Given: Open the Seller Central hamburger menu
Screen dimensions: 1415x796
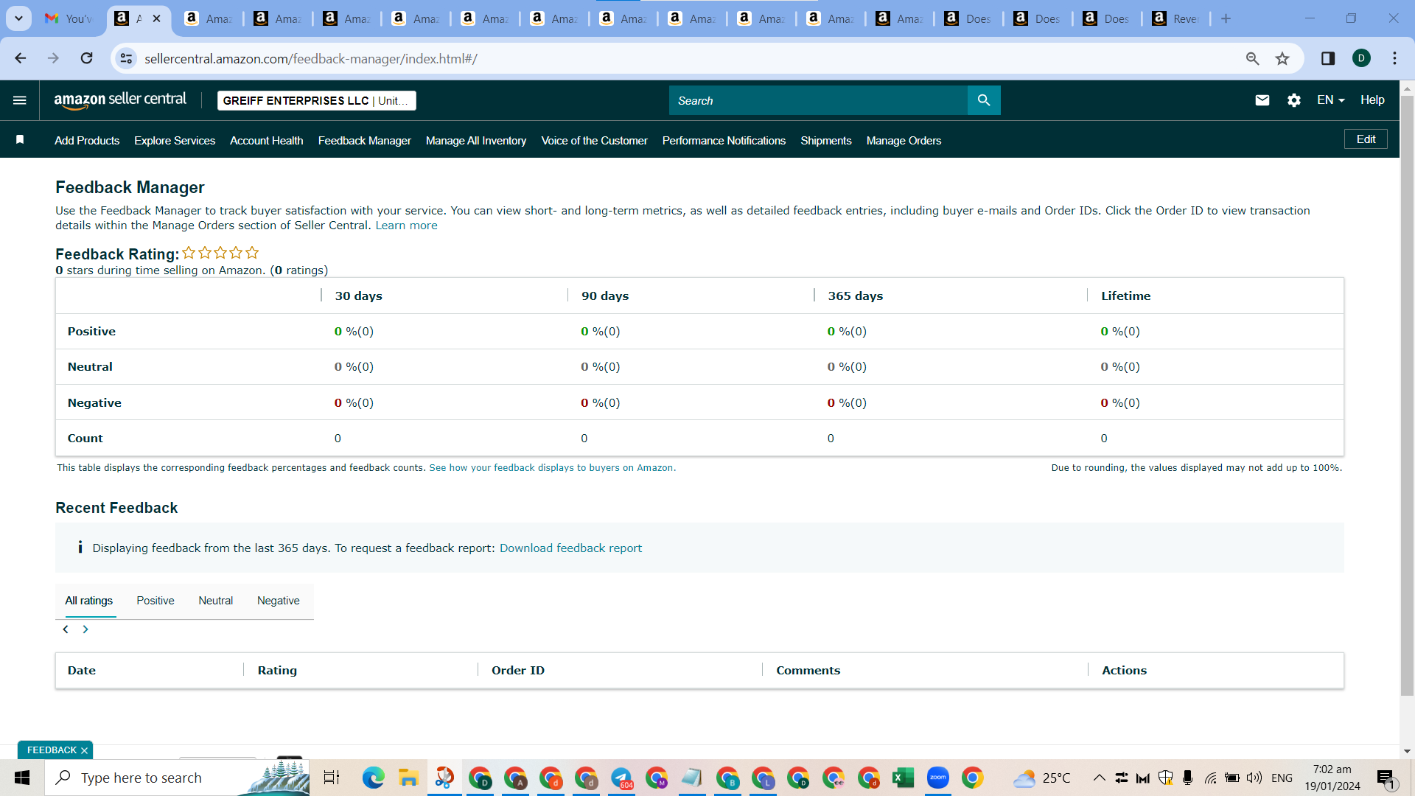Looking at the screenshot, I should tap(20, 100).
